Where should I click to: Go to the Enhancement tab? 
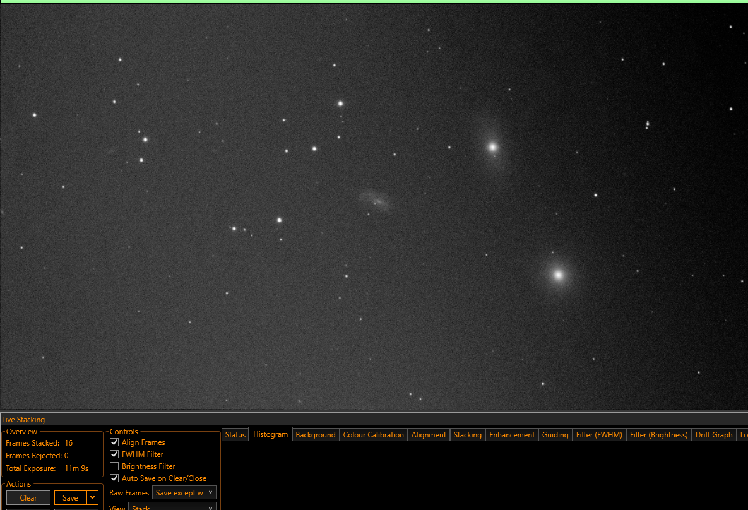(512, 435)
